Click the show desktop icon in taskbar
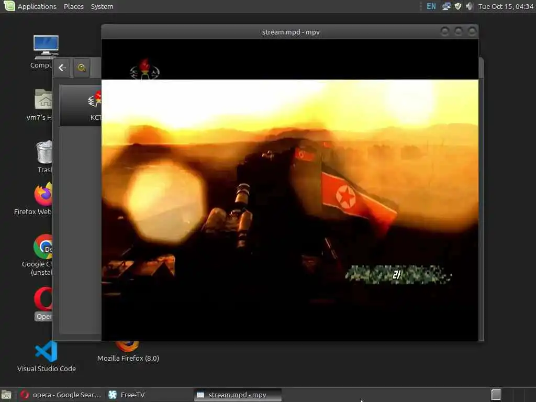This screenshot has height=402, width=536. point(6,395)
